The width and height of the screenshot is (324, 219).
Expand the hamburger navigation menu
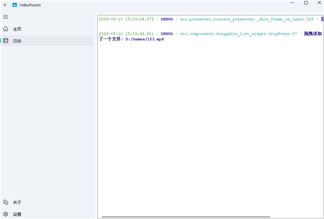pyautogui.click(x=5, y=17)
